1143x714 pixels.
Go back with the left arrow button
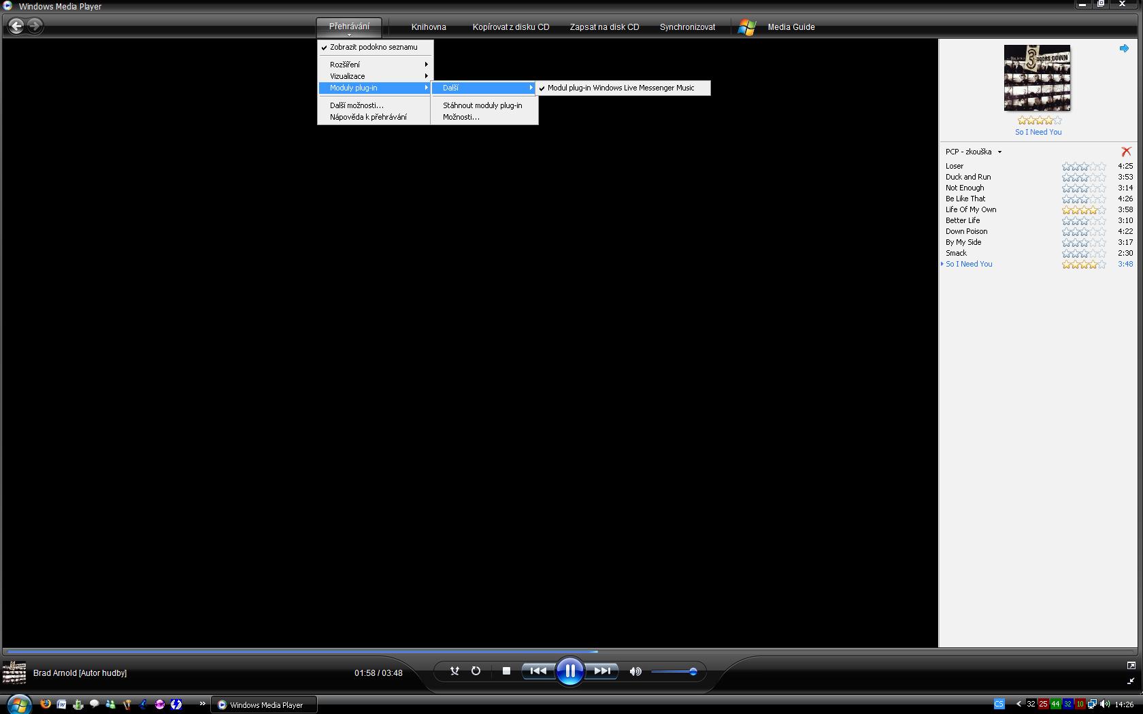(x=16, y=26)
